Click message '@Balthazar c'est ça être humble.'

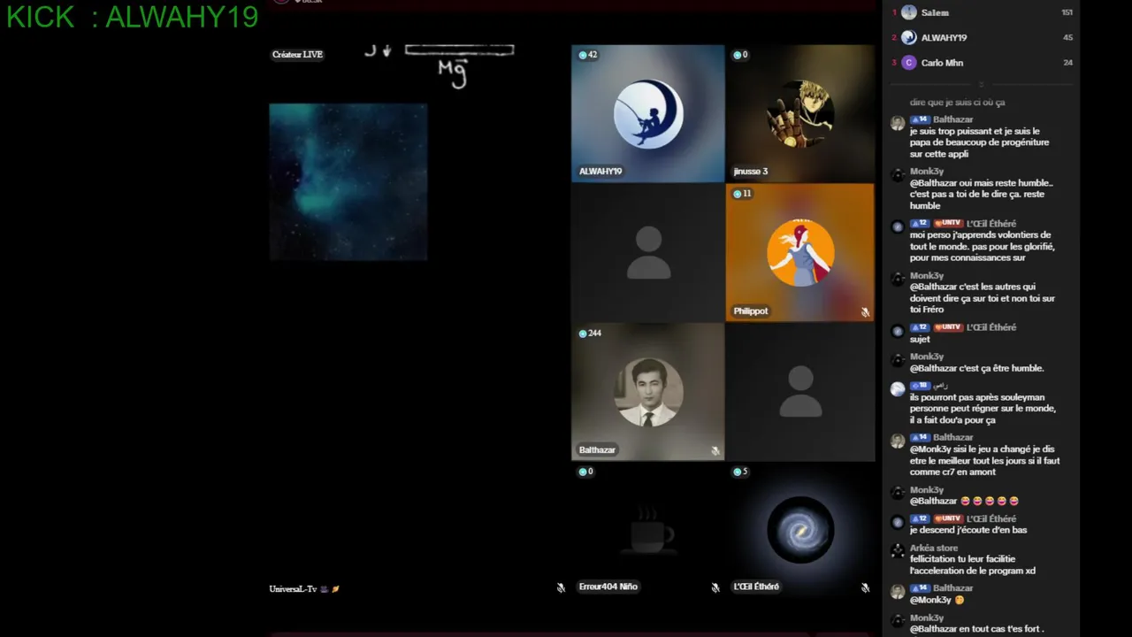point(977,368)
